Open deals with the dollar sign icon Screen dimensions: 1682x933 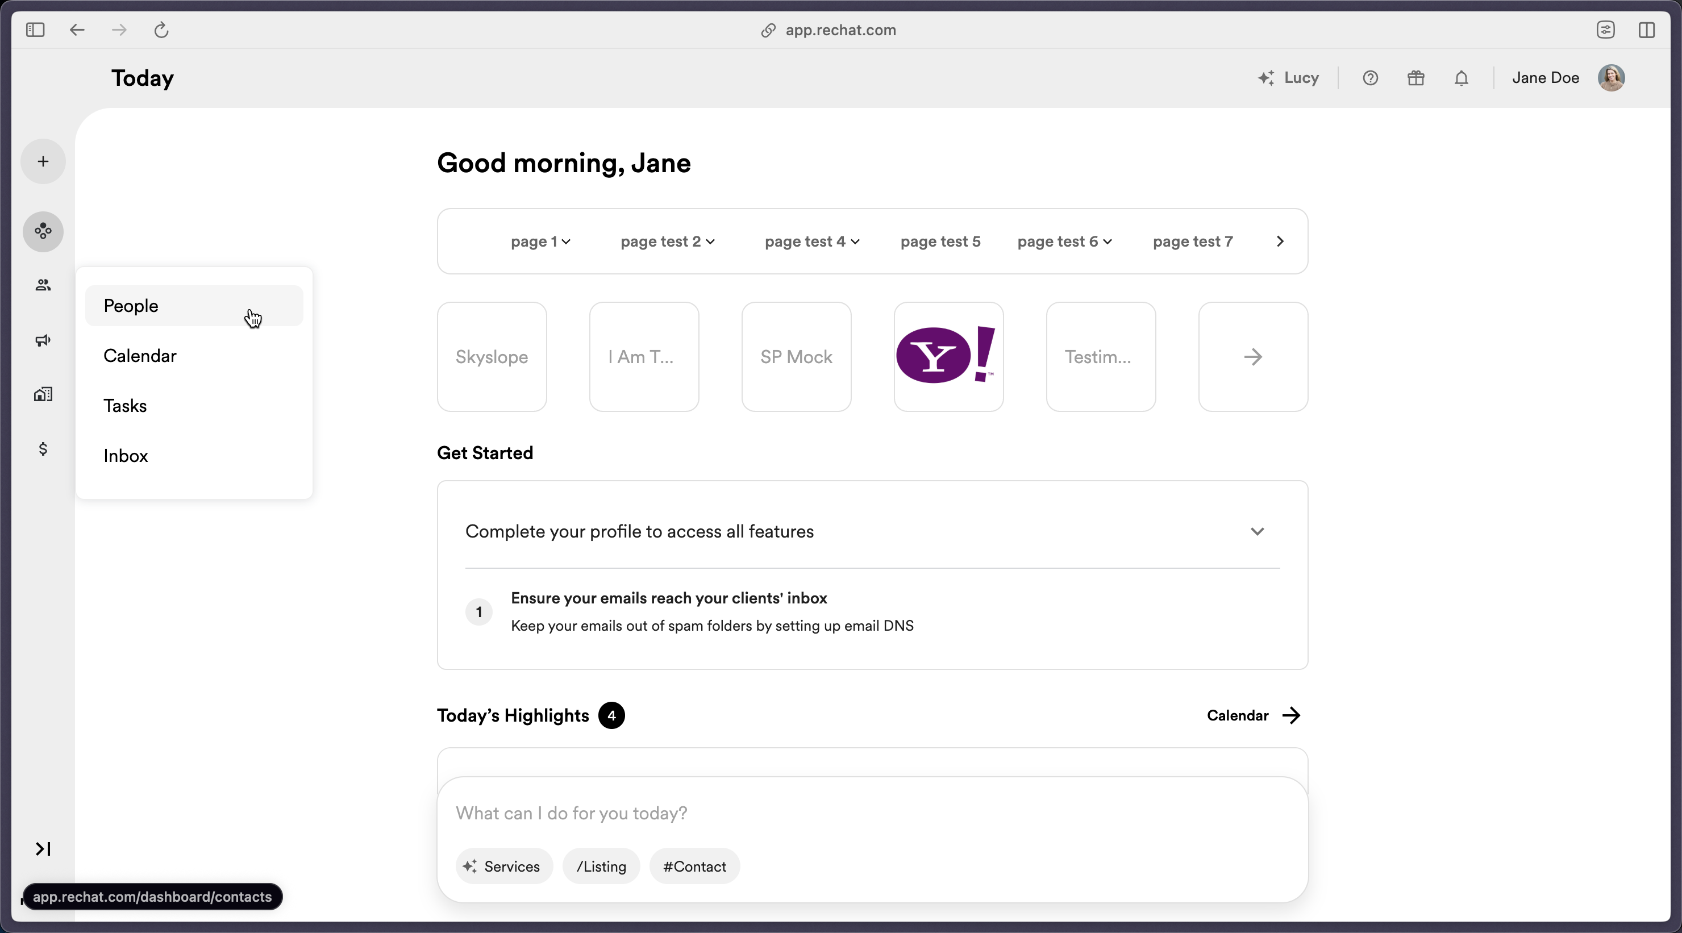coord(43,448)
